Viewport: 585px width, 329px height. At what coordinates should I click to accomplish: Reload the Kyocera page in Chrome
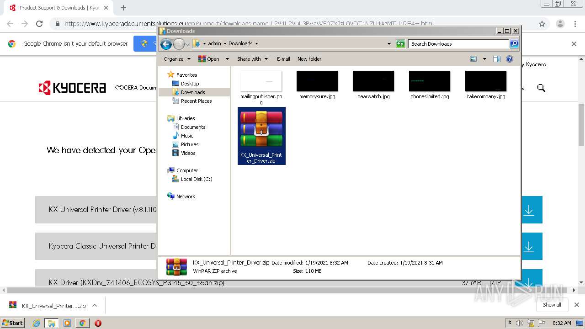[39, 24]
